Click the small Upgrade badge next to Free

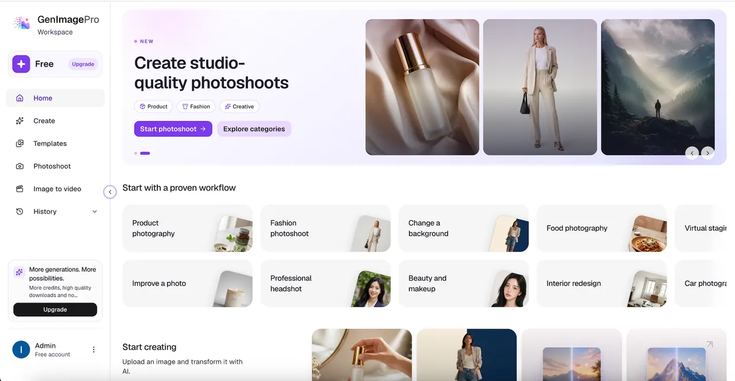(83, 64)
